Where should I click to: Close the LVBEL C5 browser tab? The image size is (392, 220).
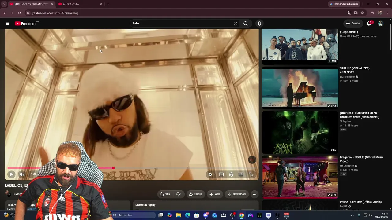52,4
